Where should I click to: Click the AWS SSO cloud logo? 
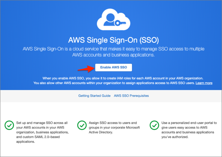point(113,20)
